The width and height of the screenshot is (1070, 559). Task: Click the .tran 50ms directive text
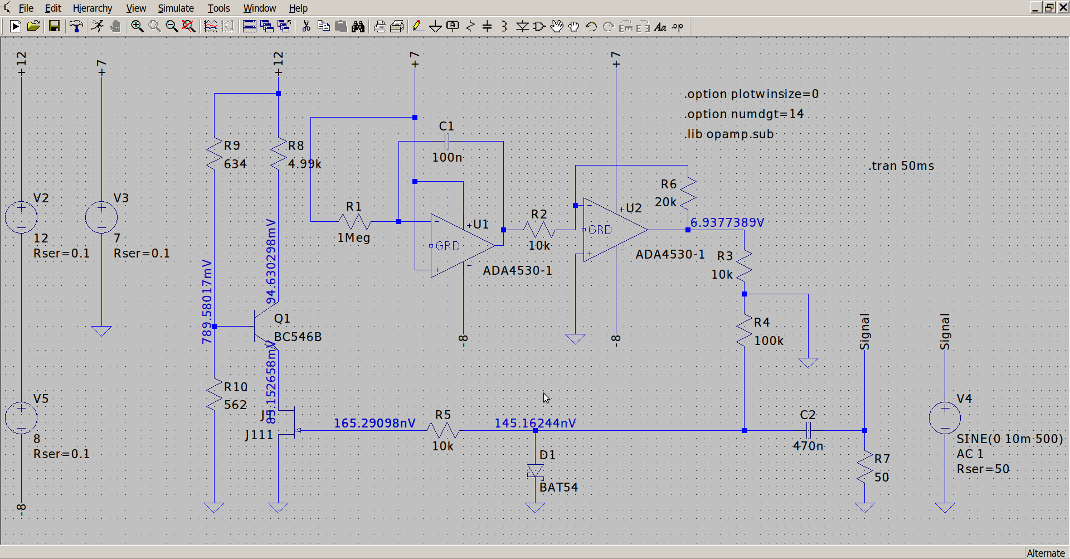pos(901,166)
